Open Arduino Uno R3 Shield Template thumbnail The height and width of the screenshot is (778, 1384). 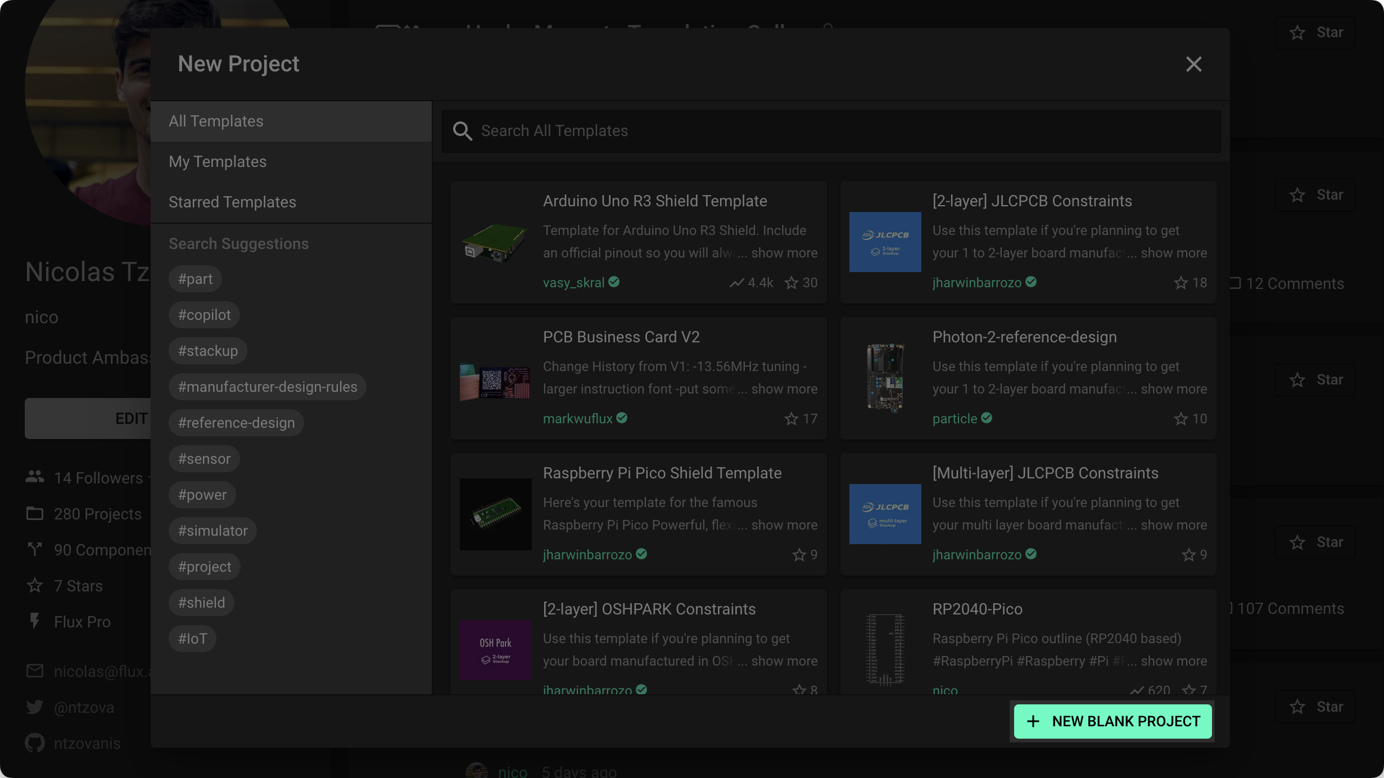click(495, 242)
